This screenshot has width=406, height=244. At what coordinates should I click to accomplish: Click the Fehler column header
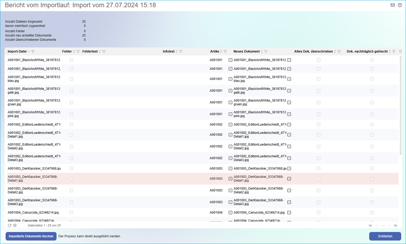(67, 51)
